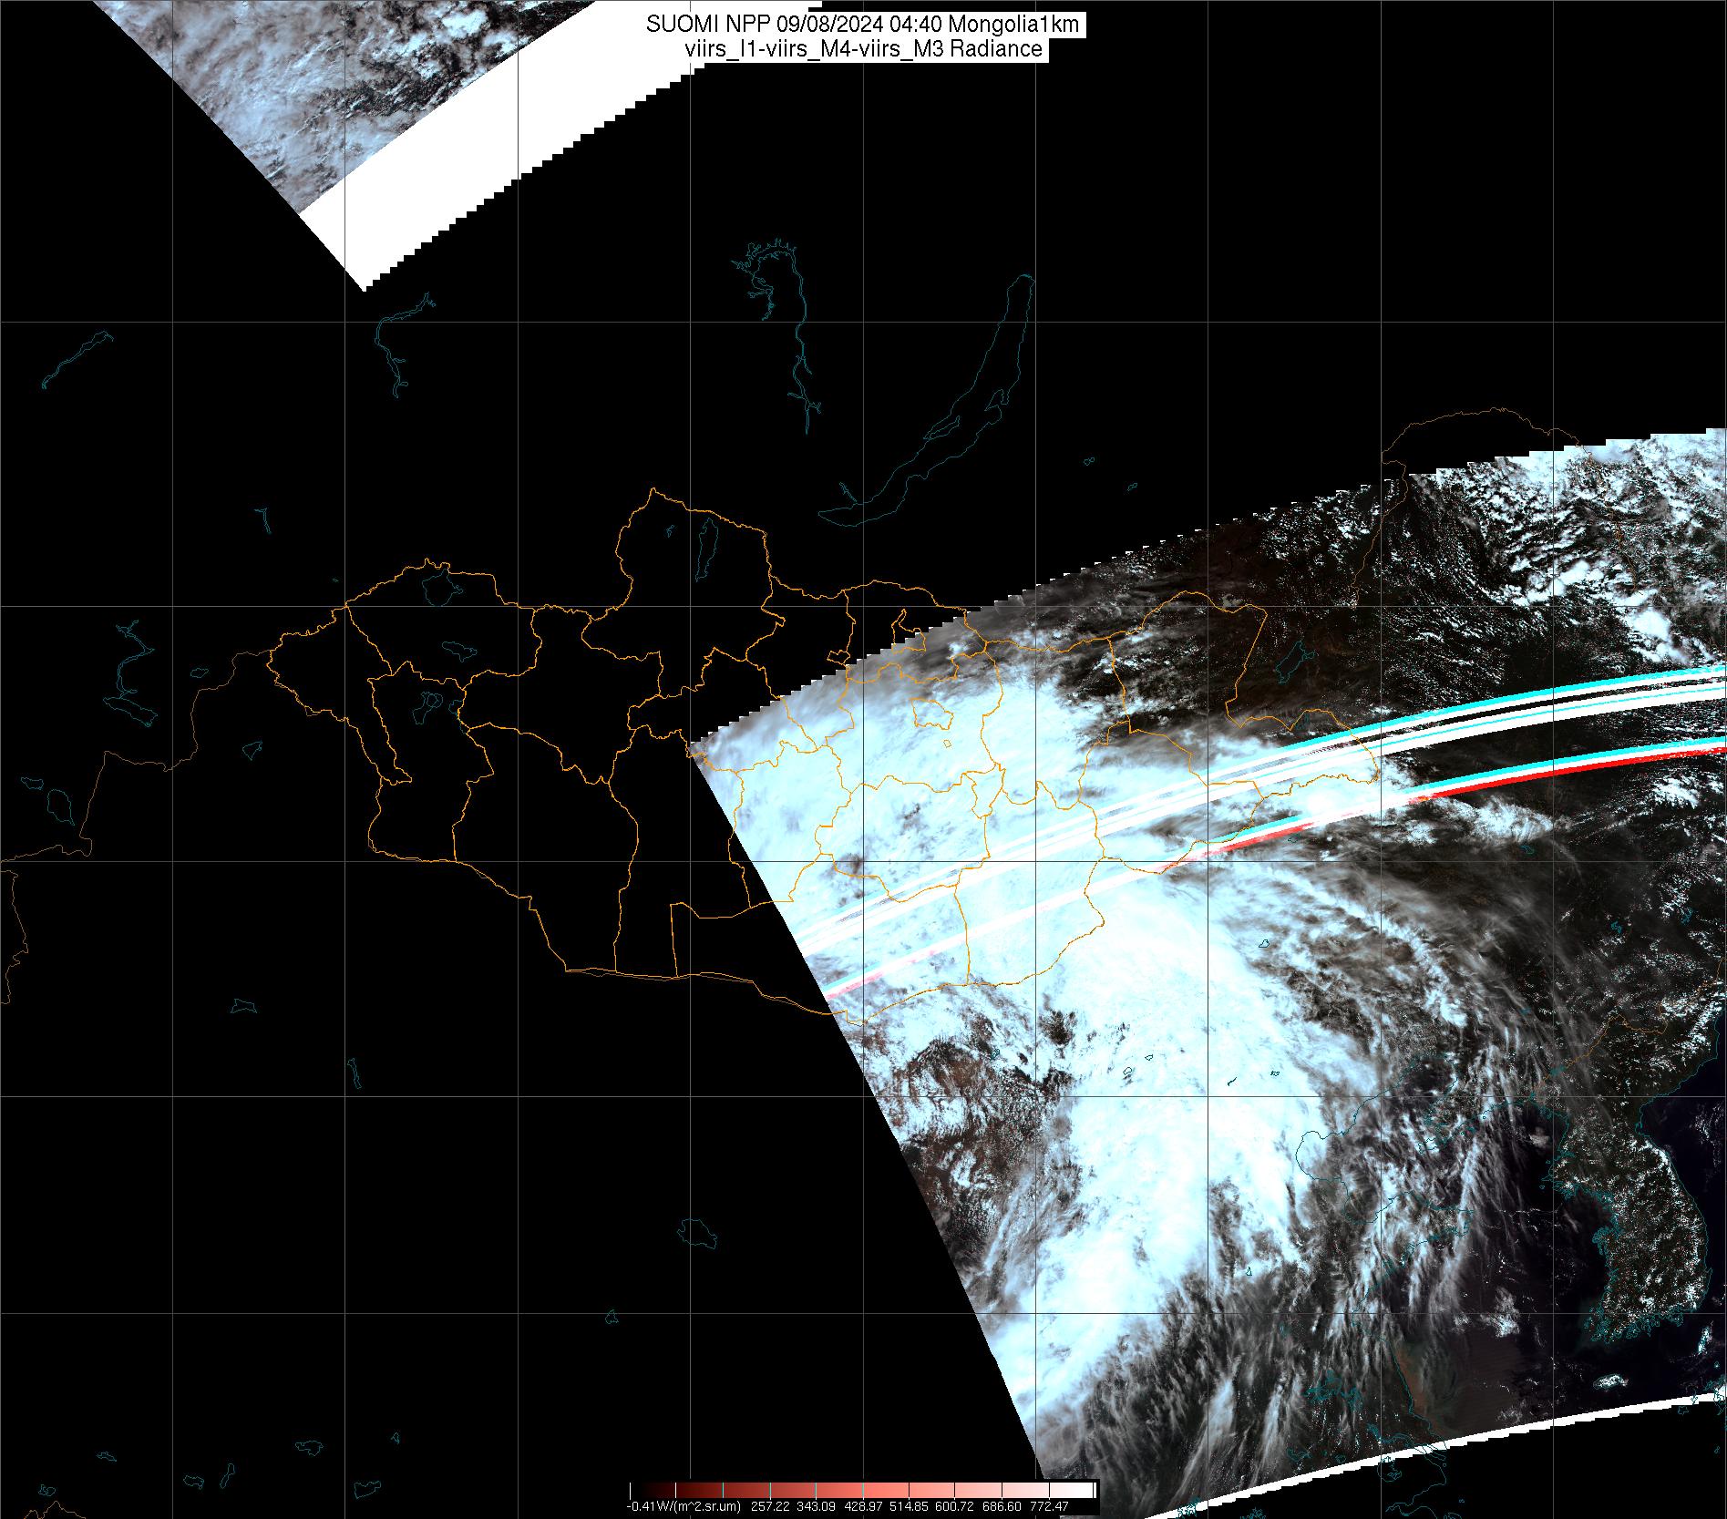
Task: Click the '-0.41W/(m^2.sr.um)' scale label
Action: click(x=683, y=1506)
